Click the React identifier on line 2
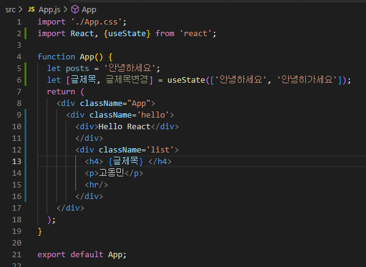The image size is (366, 267). (x=82, y=34)
